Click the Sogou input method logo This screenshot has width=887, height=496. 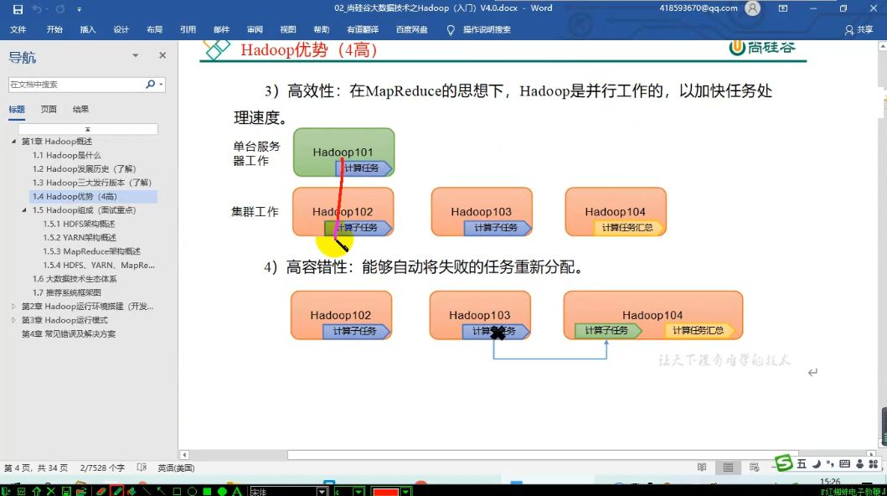click(x=783, y=463)
